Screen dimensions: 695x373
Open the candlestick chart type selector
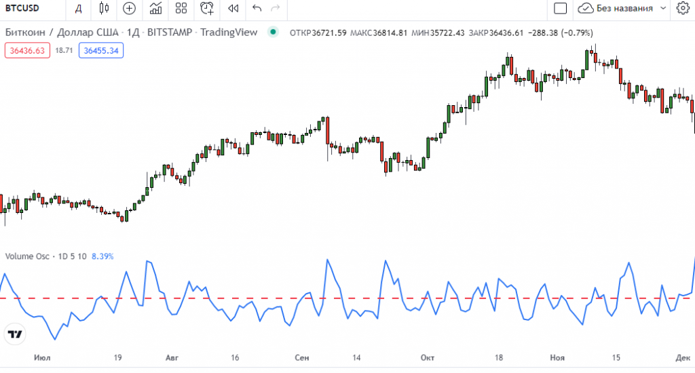click(x=104, y=8)
